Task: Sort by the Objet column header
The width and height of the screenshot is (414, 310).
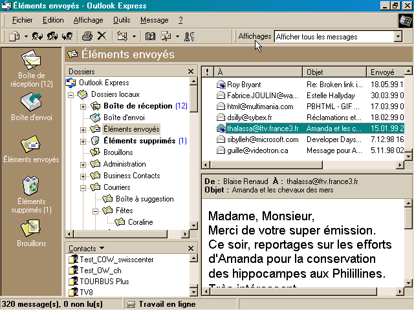Action: 334,72
